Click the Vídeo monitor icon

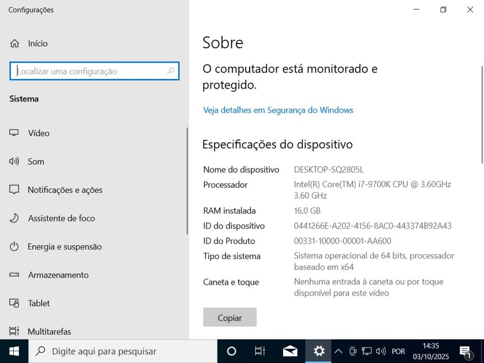coord(14,133)
